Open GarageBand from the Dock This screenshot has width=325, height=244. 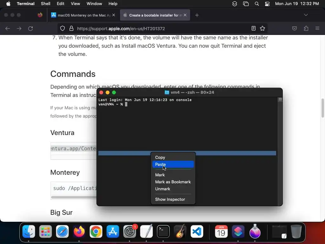tap(180, 231)
